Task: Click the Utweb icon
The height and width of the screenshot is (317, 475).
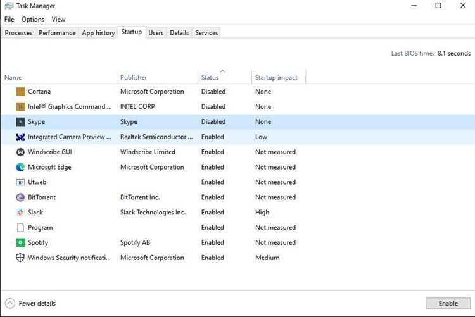Action: (x=20, y=182)
